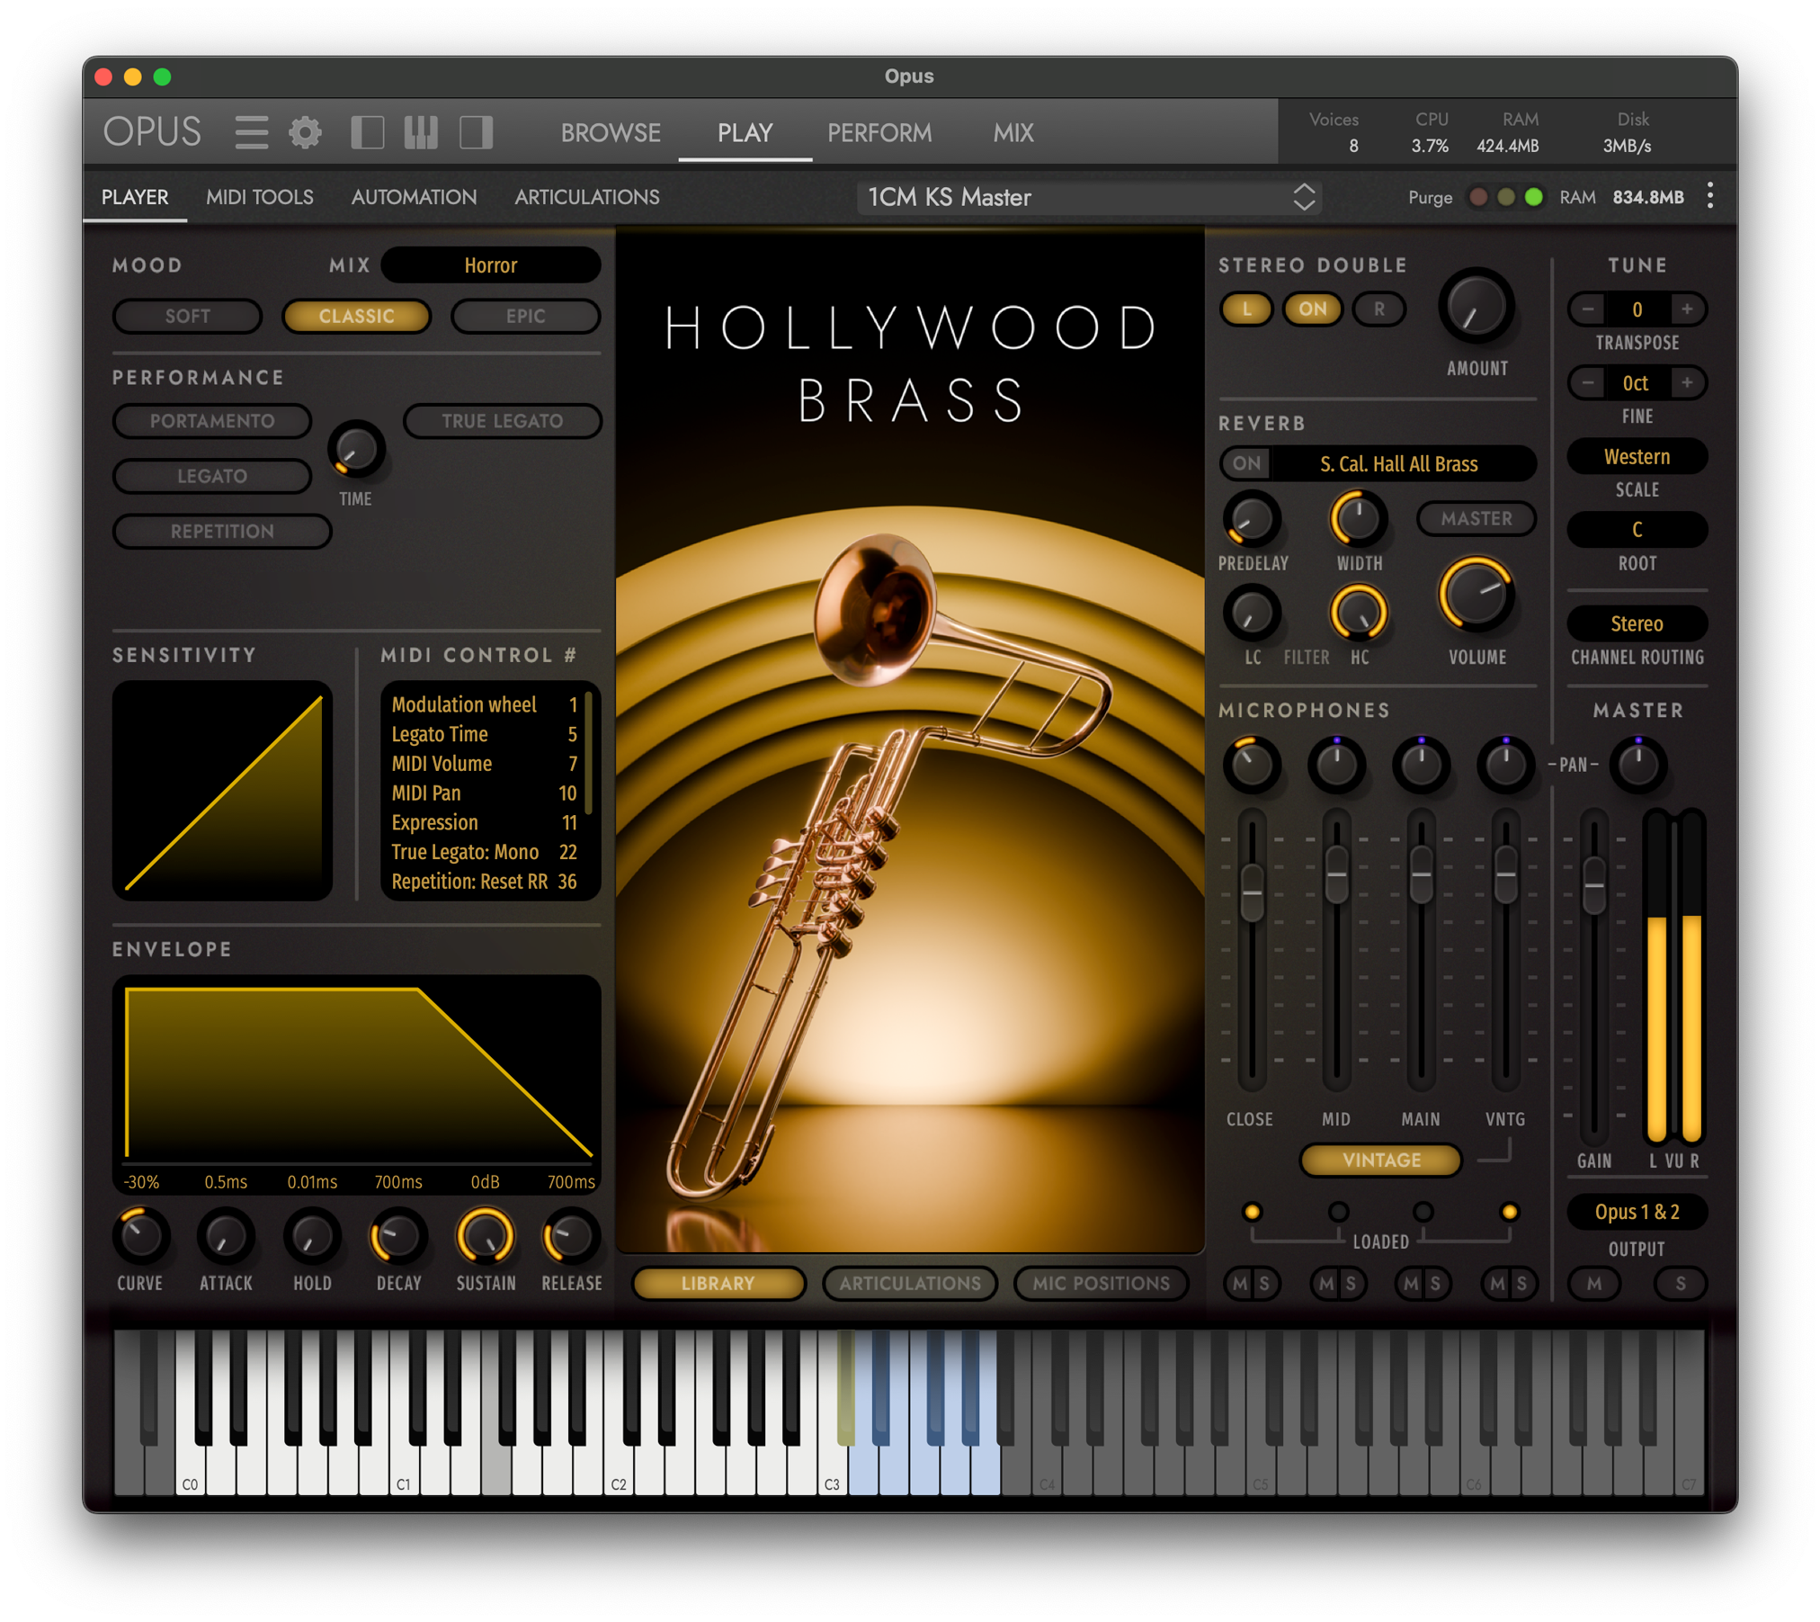Screen dimensions: 1820x1622
Task: Select the EPIC mood button
Action: click(525, 317)
